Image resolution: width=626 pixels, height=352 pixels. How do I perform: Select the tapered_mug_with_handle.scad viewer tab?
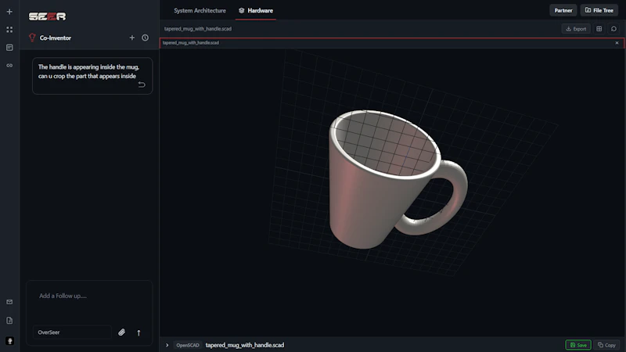191,43
